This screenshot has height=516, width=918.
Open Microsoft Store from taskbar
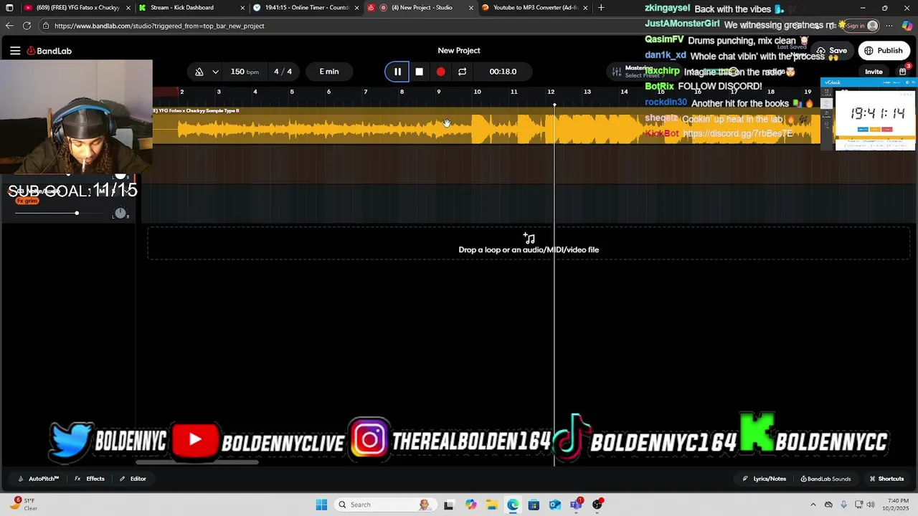(534, 505)
